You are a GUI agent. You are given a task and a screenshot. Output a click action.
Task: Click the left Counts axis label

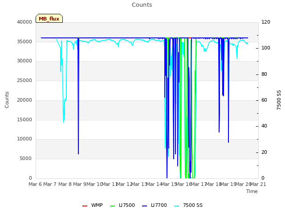(7, 100)
